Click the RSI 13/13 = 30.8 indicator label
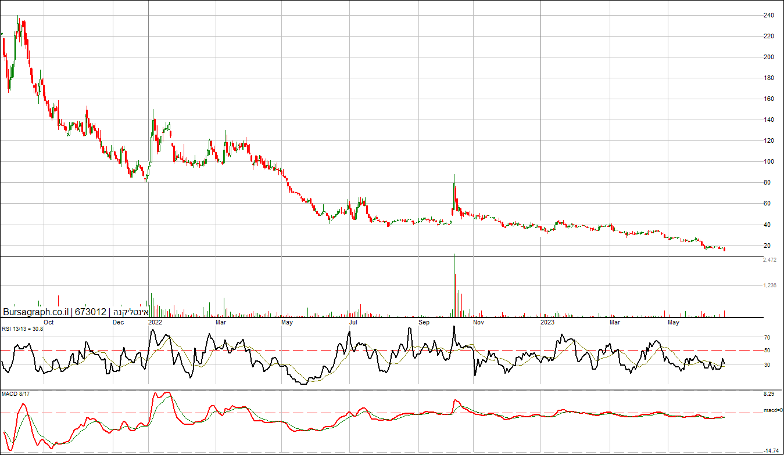The height and width of the screenshot is (455, 784). [x=22, y=328]
